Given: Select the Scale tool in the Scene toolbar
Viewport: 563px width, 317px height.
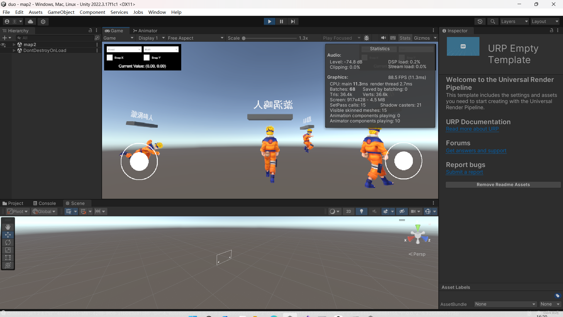Looking at the screenshot, I should tap(8, 250).
